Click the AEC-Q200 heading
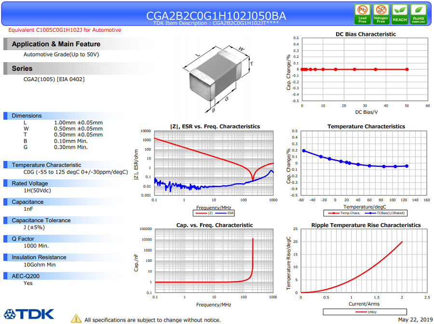Image resolution: width=434 pixels, height=324 pixels. pyautogui.click(x=26, y=276)
